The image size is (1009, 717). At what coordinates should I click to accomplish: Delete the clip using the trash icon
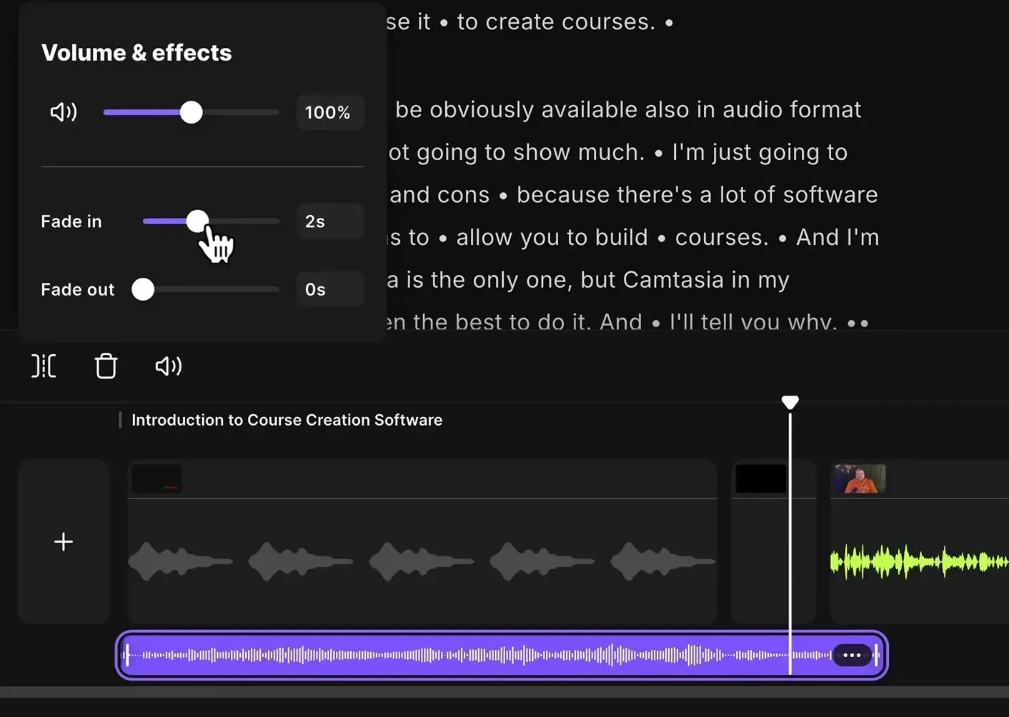tap(106, 366)
